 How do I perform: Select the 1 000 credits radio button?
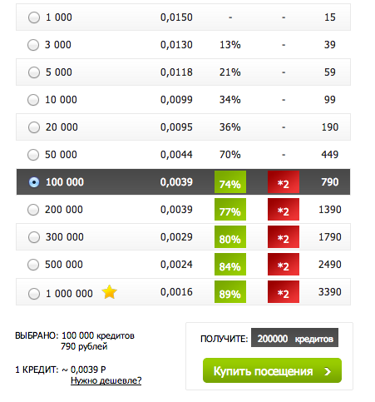point(34,17)
